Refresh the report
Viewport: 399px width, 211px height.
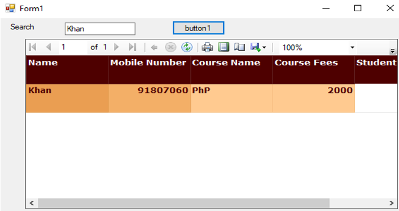[x=187, y=47]
